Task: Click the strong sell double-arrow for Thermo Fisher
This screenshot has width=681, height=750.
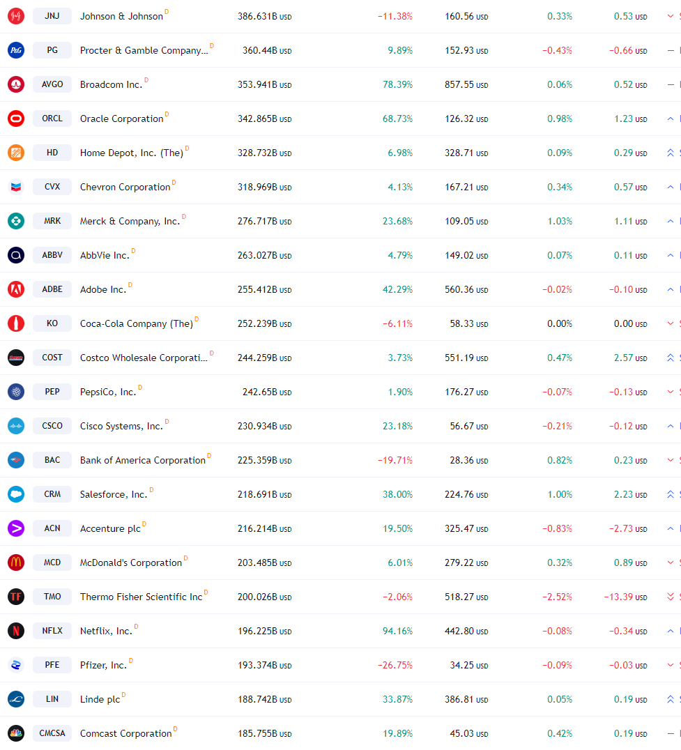Action: [671, 597]
